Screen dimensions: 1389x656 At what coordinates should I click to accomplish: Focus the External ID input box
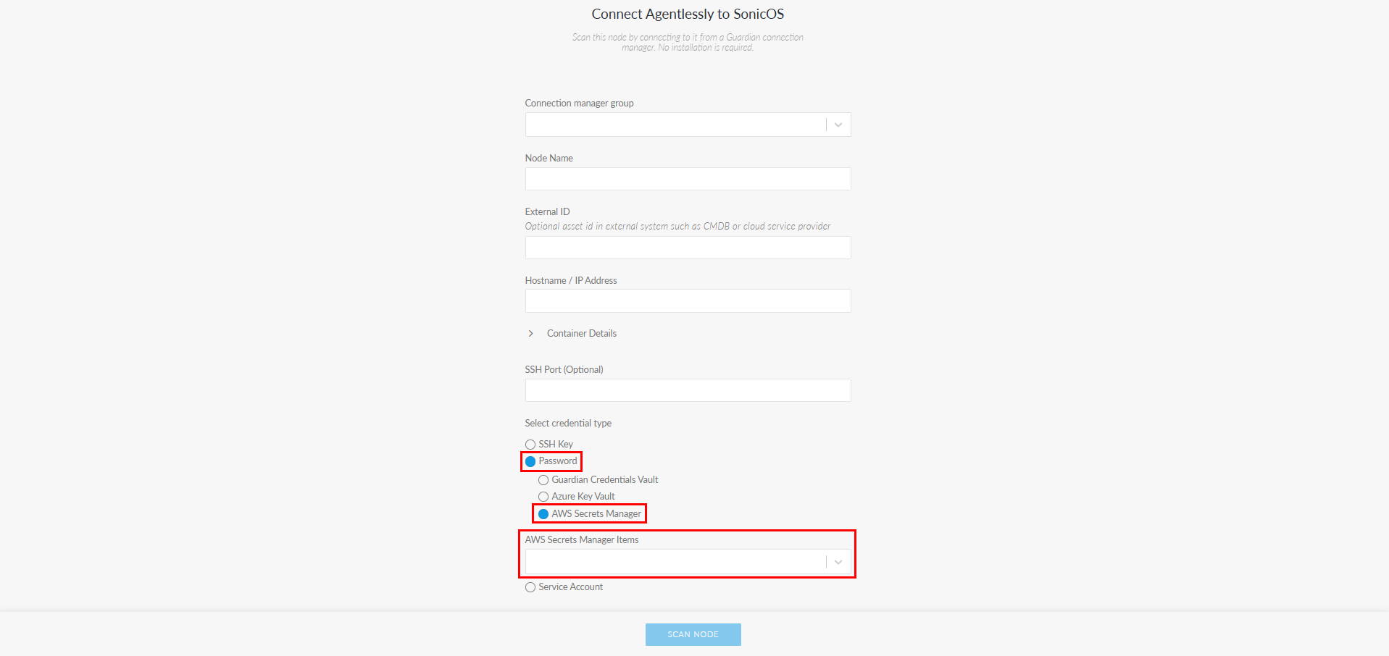[x=687, y=248]
